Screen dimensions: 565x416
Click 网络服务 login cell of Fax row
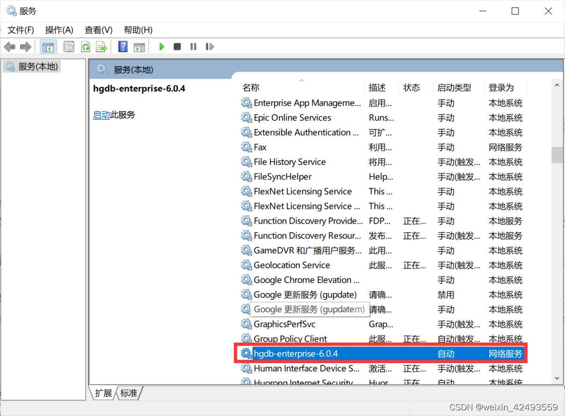tap(505, 147)
